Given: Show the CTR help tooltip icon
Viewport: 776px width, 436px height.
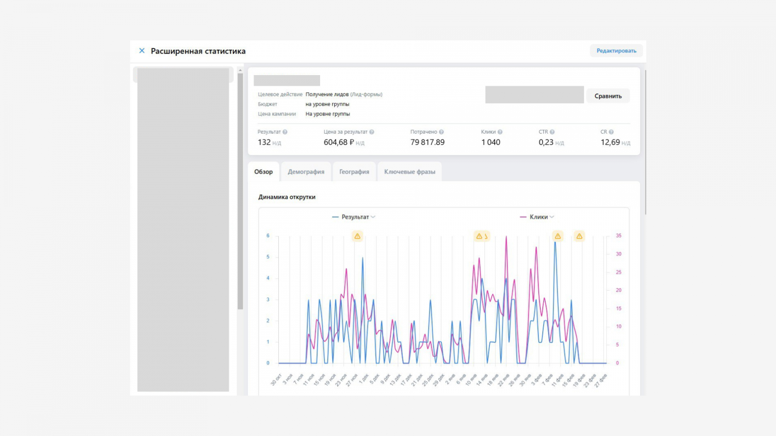Looking at the screenshot, I should click(x=552, y=132).
